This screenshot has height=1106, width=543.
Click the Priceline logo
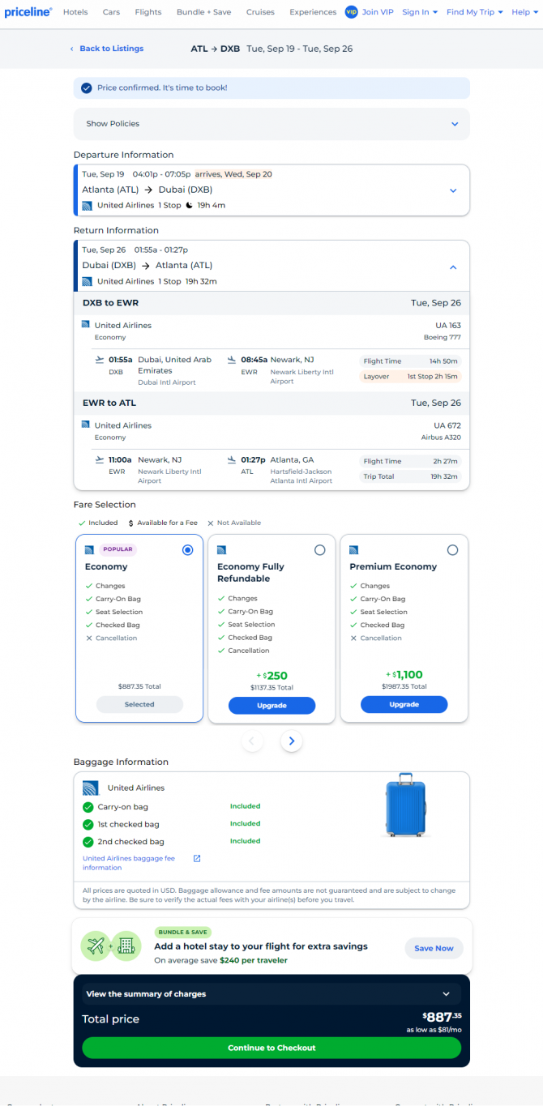(28, 12)
